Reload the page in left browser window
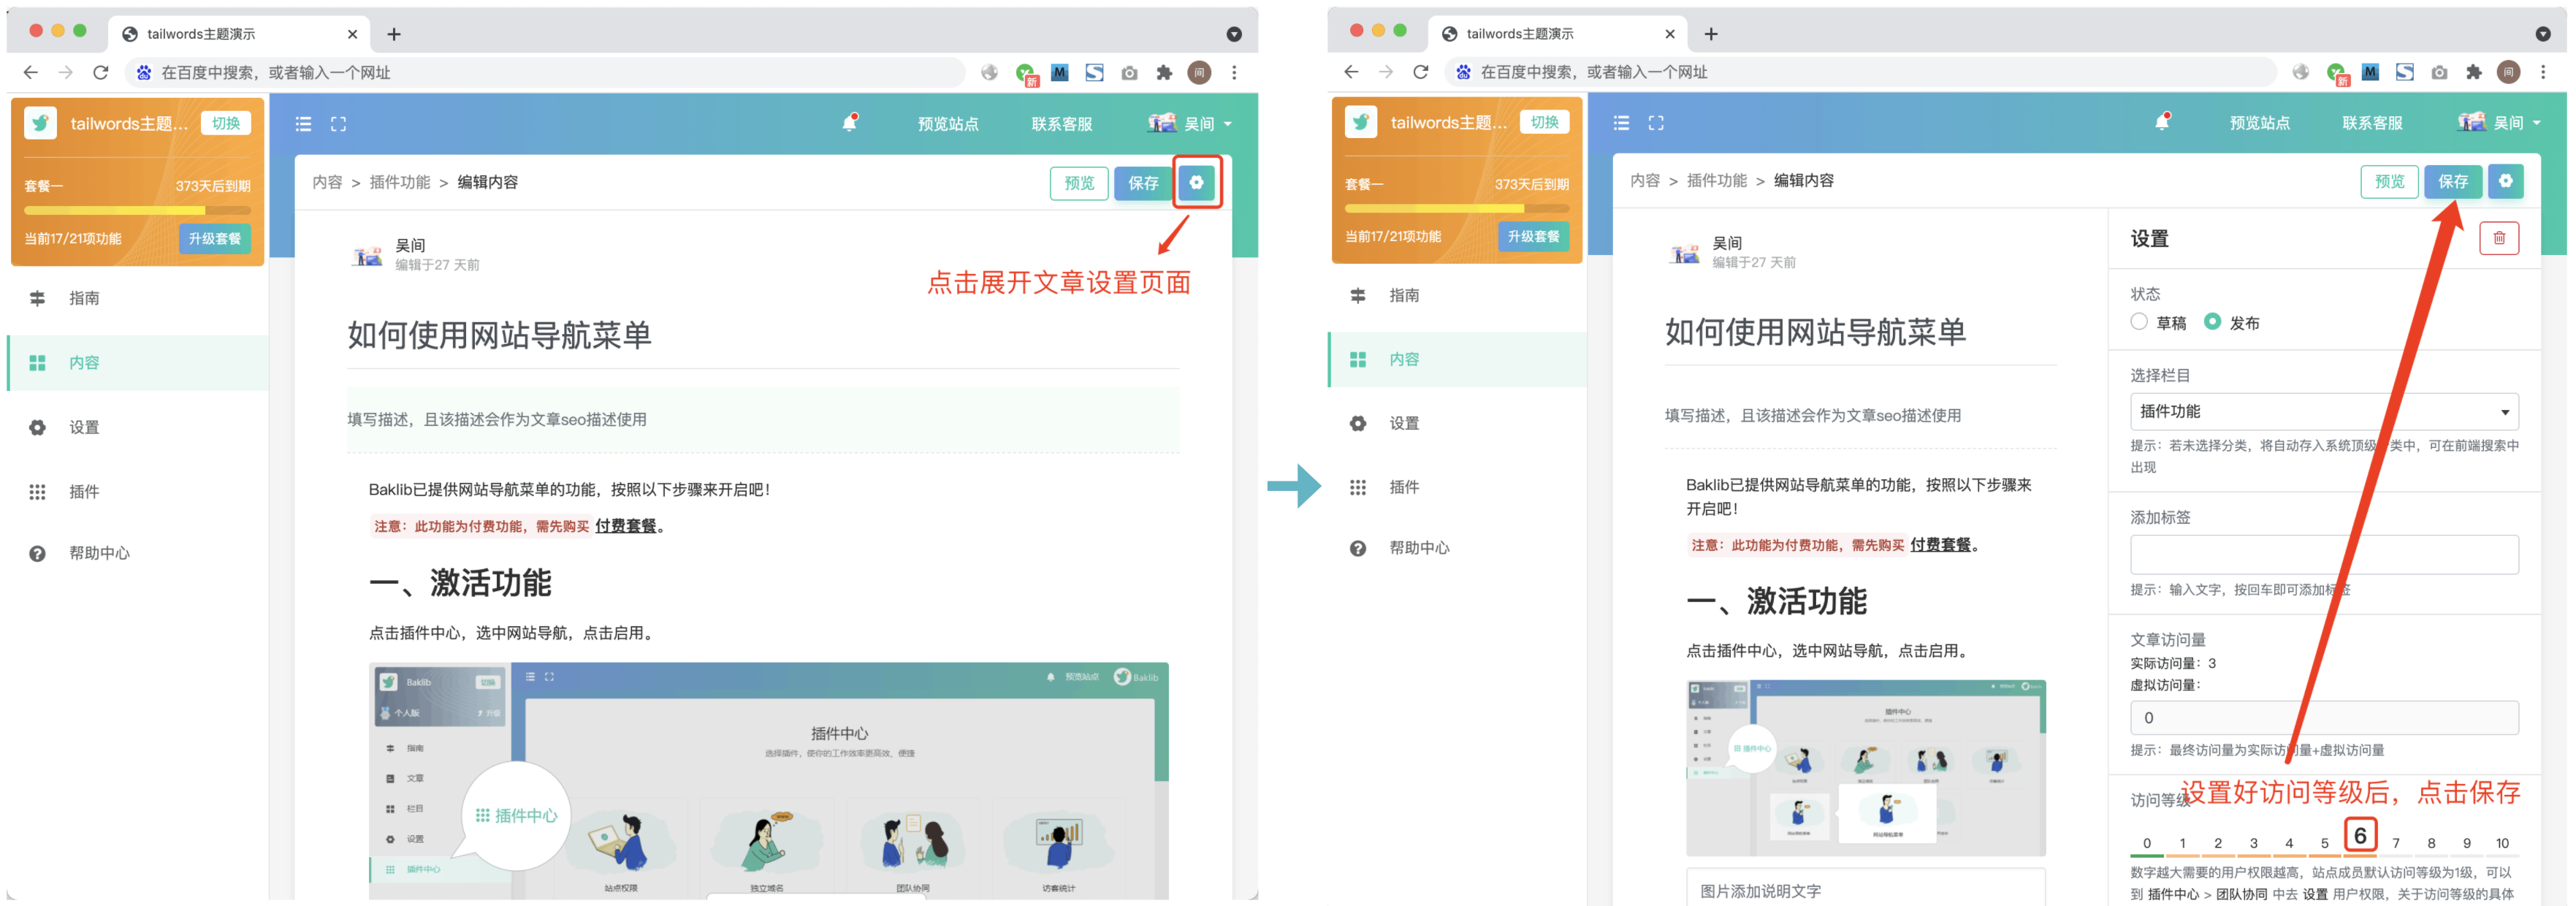The image size is (2576, 906). click(100, 72)
